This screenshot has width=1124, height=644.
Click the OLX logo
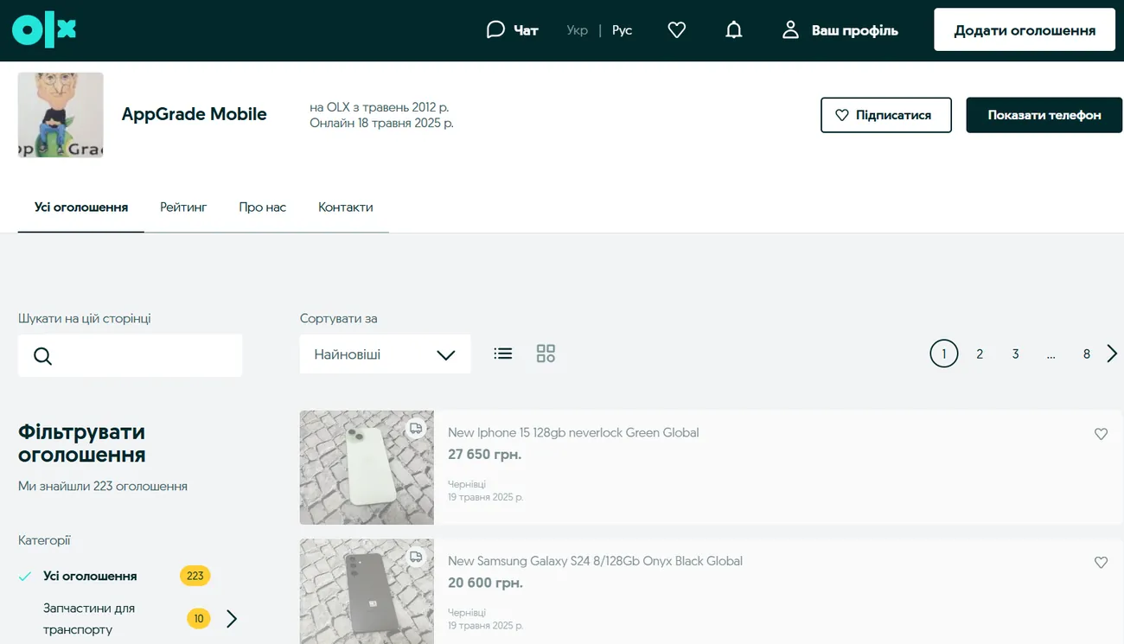[44, 30]
